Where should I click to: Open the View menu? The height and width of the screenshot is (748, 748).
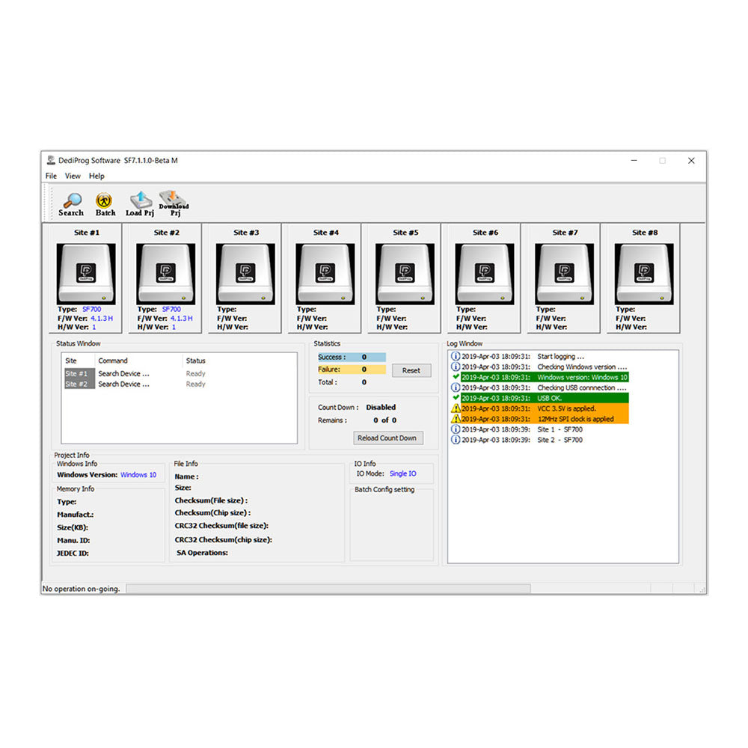[72, 176]
